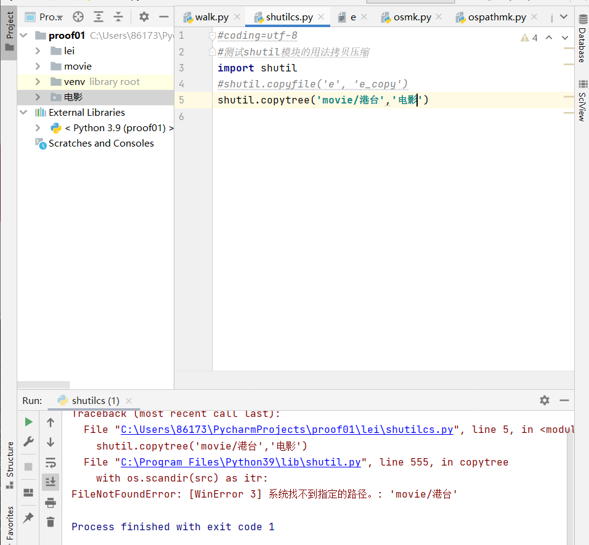Close the shutilcs (1) run tab

coord(129,401)
